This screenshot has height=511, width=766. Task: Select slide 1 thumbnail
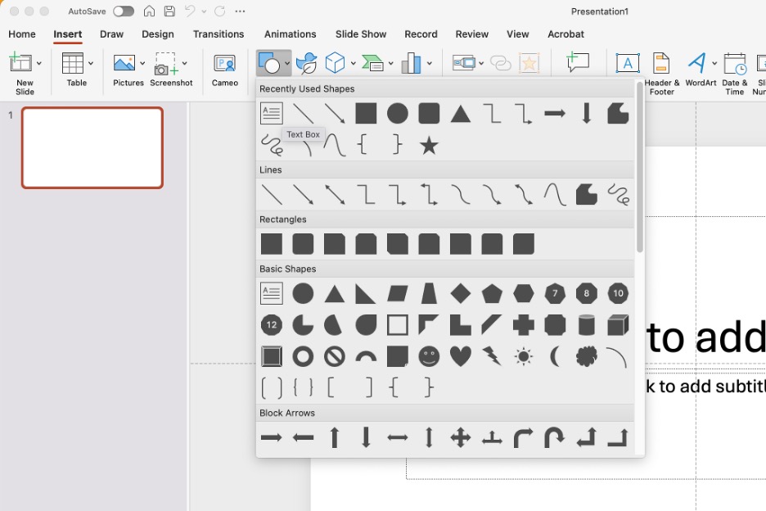click(92, 148)
